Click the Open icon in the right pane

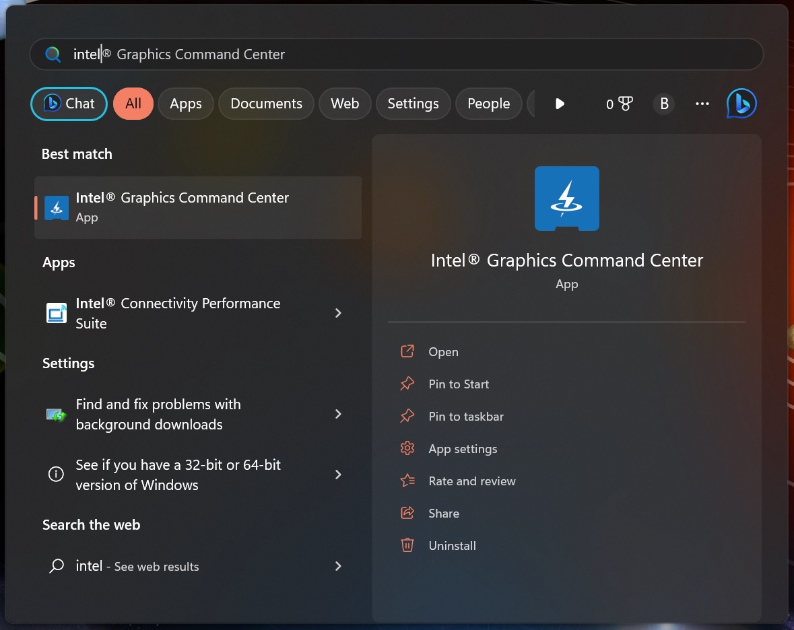pyautogui.click(x=407, y=351)
